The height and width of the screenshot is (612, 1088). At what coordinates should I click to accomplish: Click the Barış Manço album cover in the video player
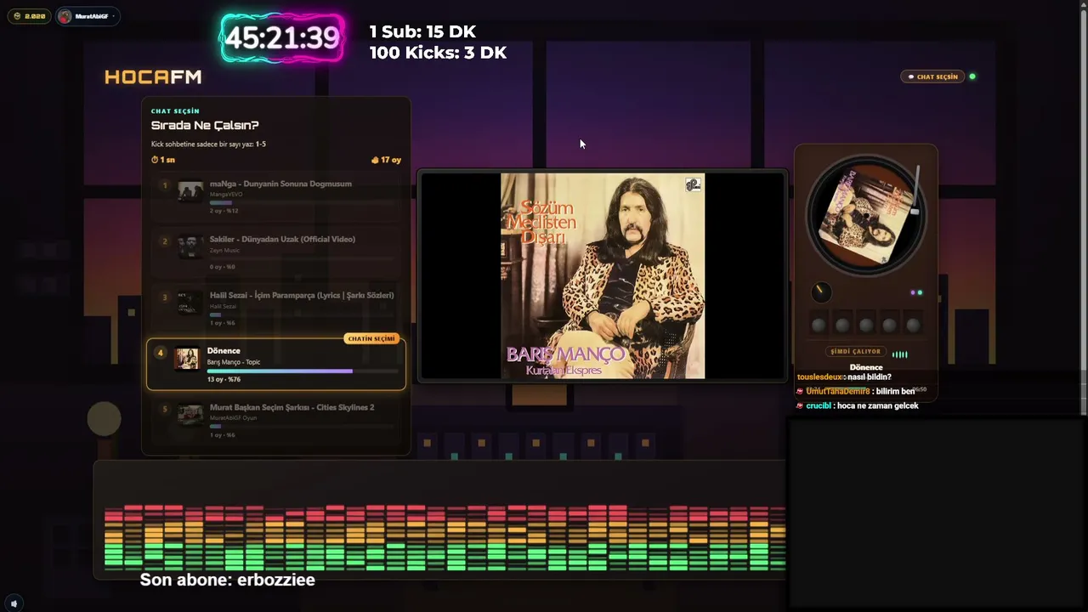[603, 276]
